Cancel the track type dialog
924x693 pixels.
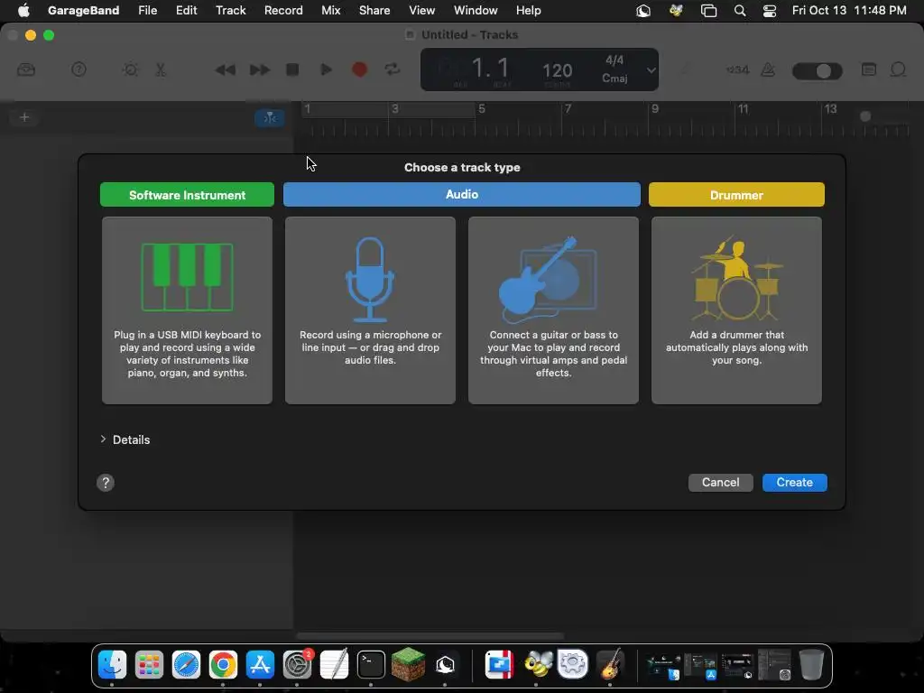(x=720, y=482)
